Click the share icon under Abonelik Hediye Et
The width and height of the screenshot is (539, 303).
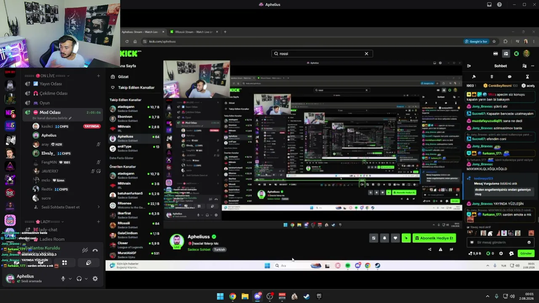click(430, 249)
